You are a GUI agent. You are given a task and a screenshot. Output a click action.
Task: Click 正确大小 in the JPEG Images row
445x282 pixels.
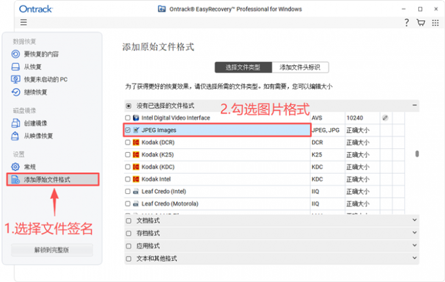pyautogui.click(x=358, y=131)
